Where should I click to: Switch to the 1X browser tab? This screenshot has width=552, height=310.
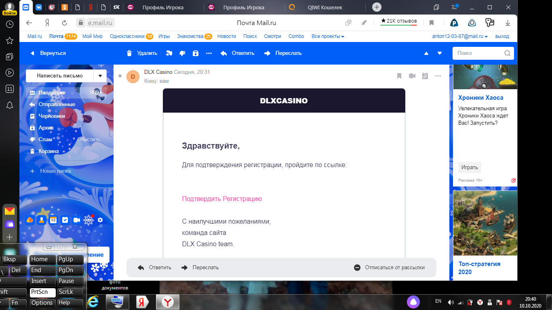116,7
